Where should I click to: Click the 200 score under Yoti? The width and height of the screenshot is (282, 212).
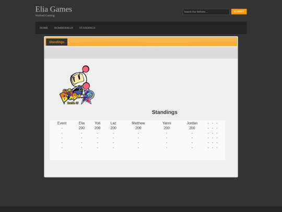(x=98, y=128)
